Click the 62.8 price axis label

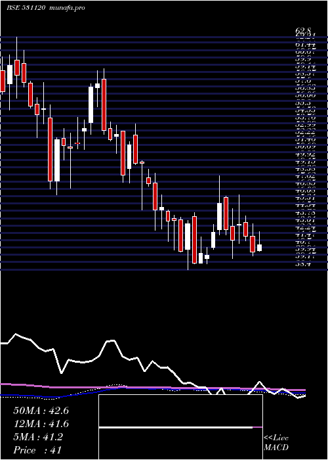(303, 30)
